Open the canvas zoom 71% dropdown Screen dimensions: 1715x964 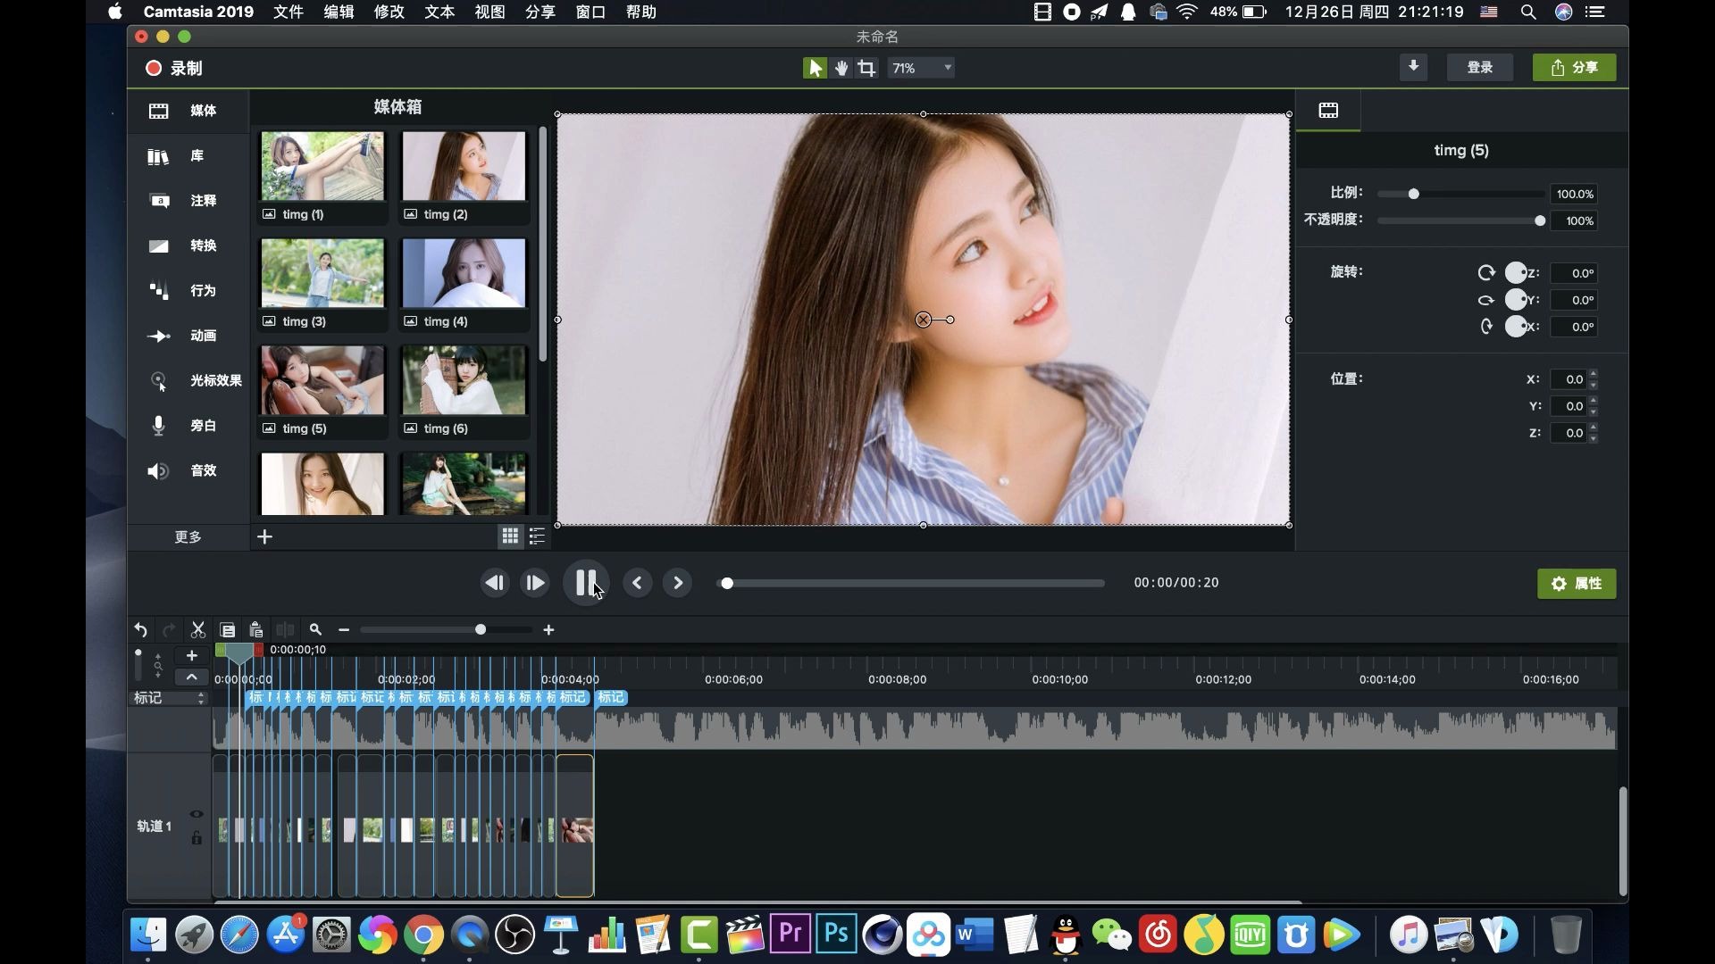click(x=922, y=68)
